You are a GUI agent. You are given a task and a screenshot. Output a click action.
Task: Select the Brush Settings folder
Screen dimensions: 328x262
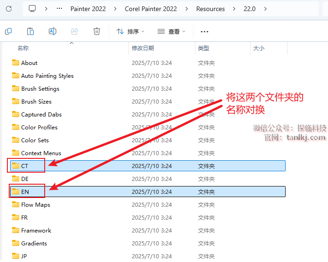click(40, 88)
